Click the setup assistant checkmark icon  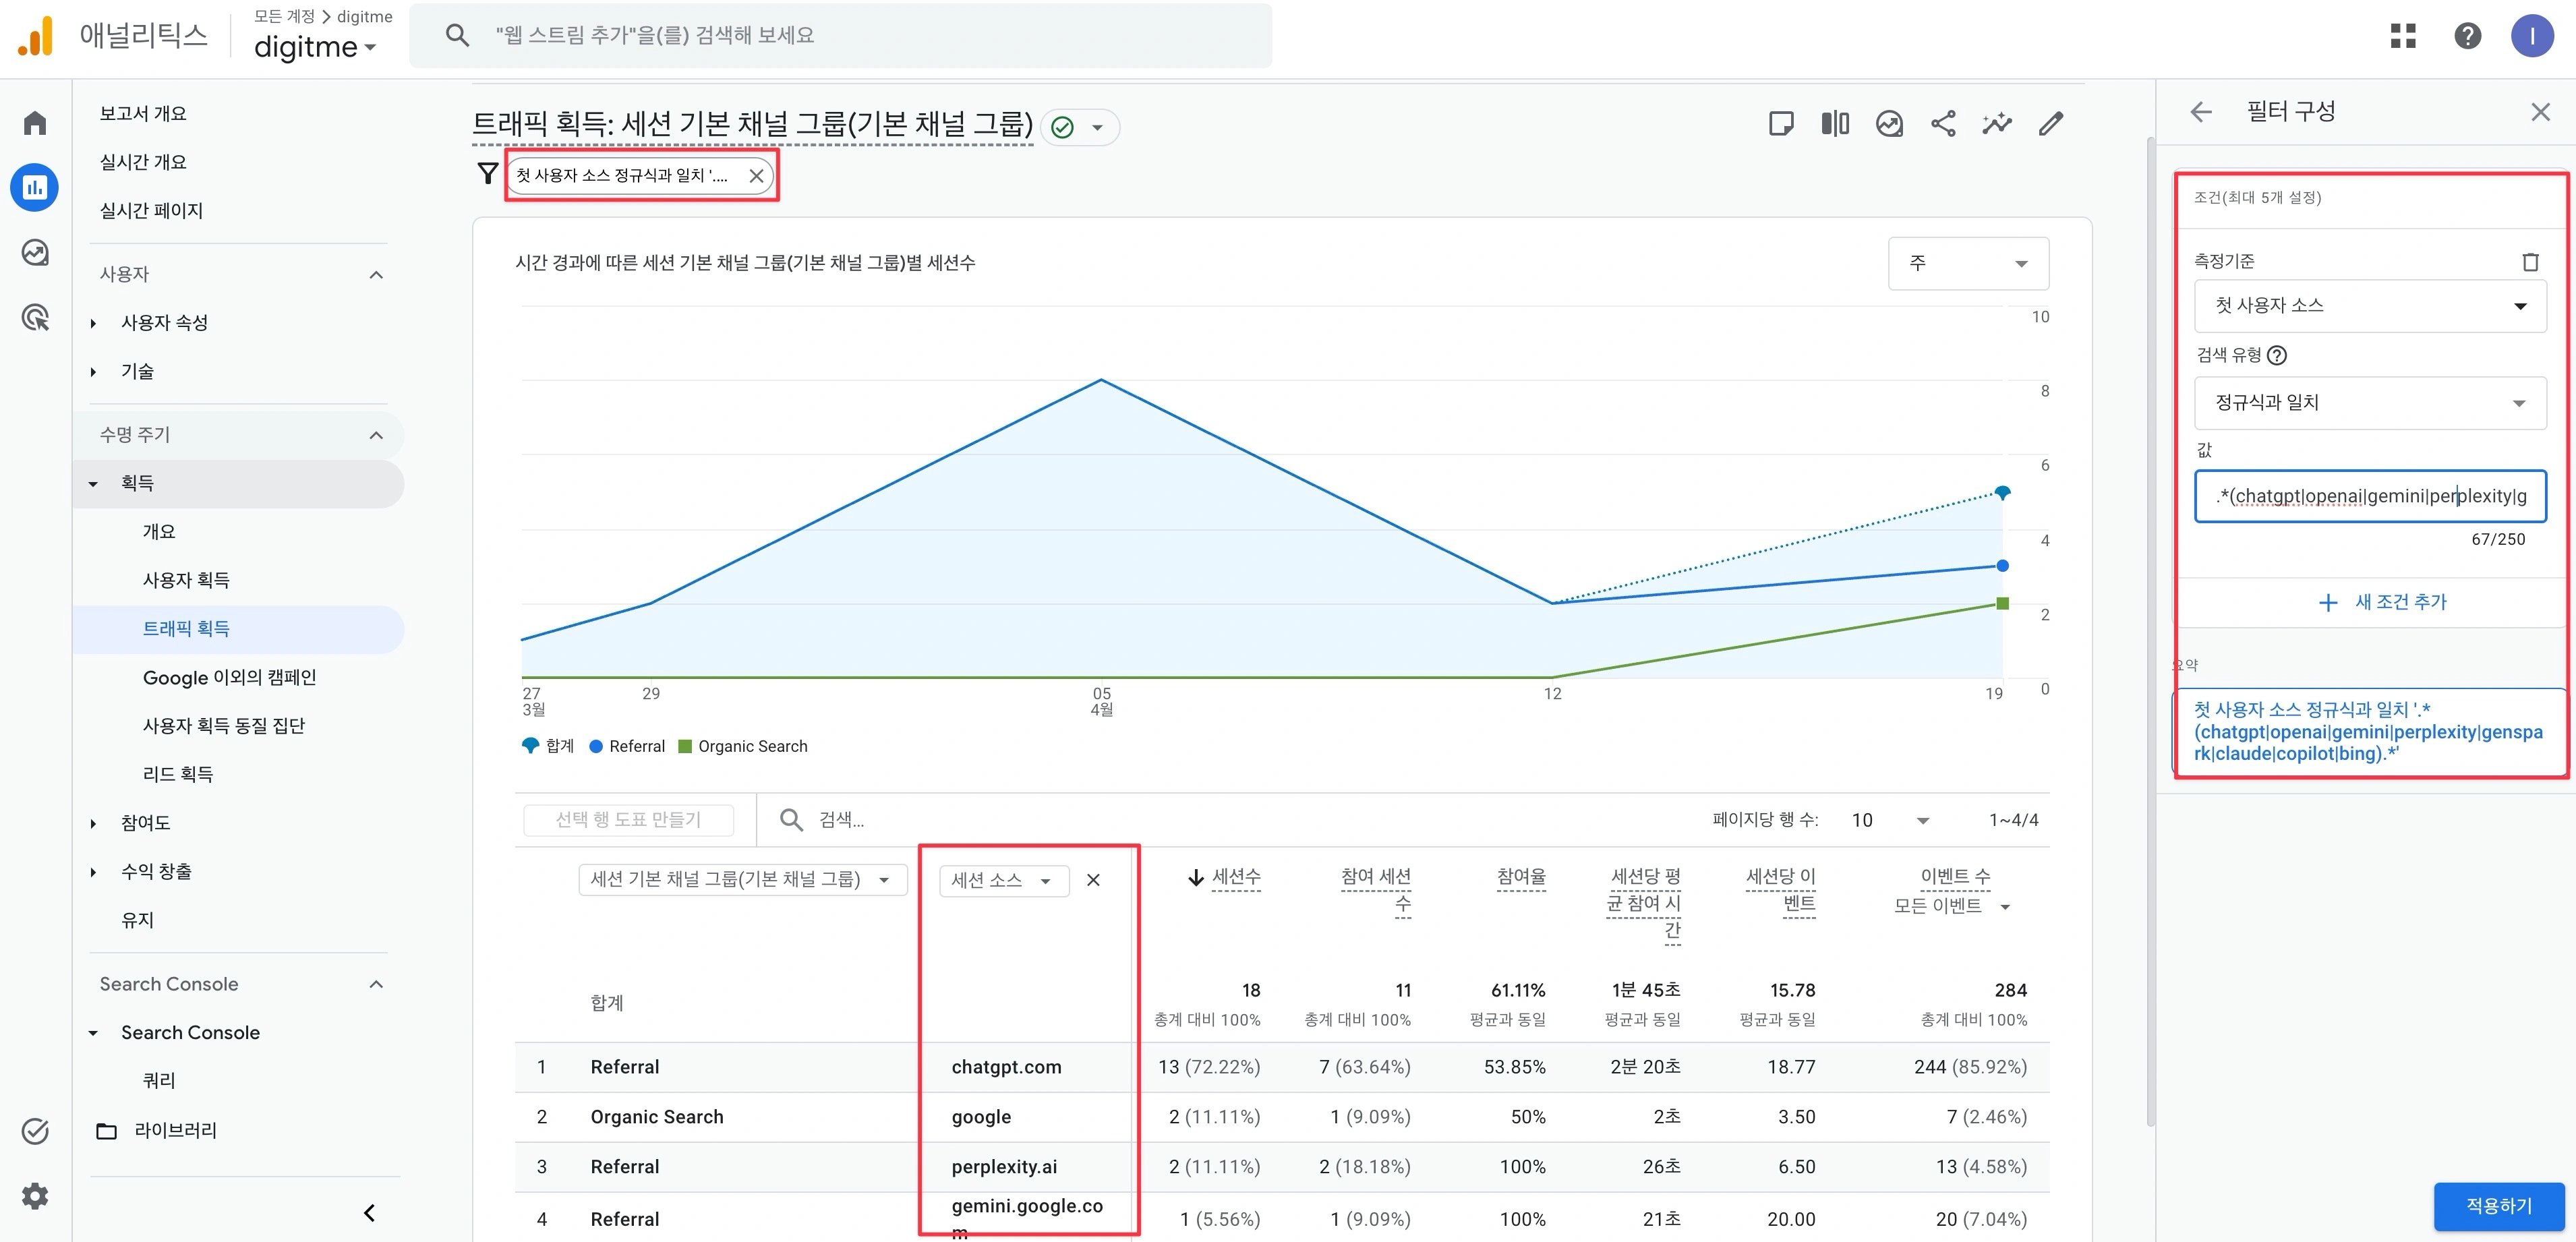click(35, 1131)
